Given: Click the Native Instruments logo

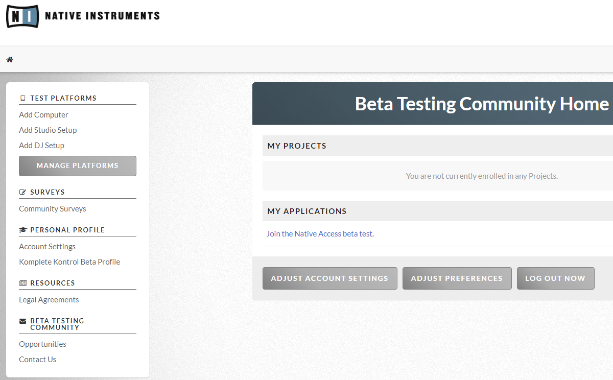Looking at the screenshot, I should point(83,16).
